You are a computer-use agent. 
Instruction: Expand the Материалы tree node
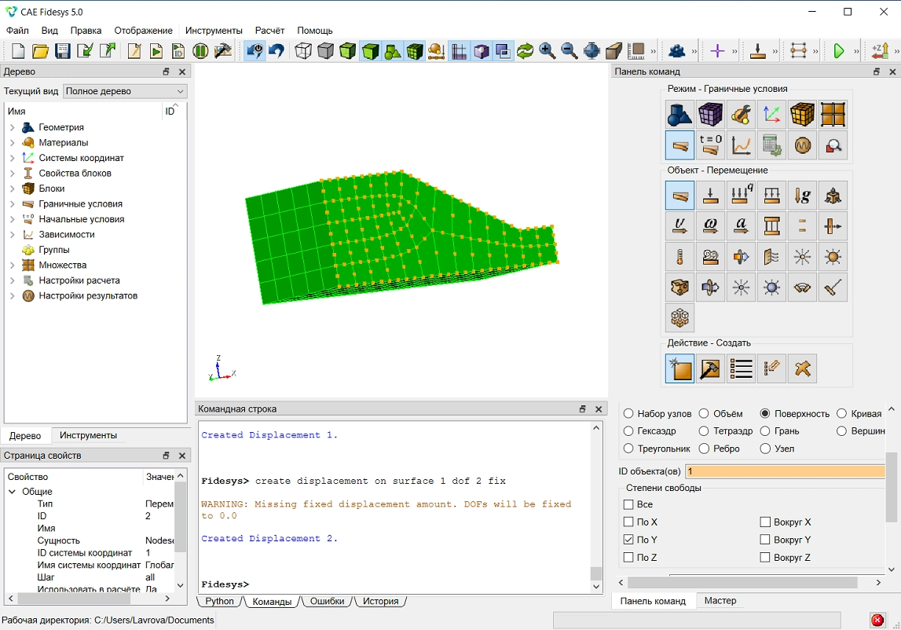point(12,142)
